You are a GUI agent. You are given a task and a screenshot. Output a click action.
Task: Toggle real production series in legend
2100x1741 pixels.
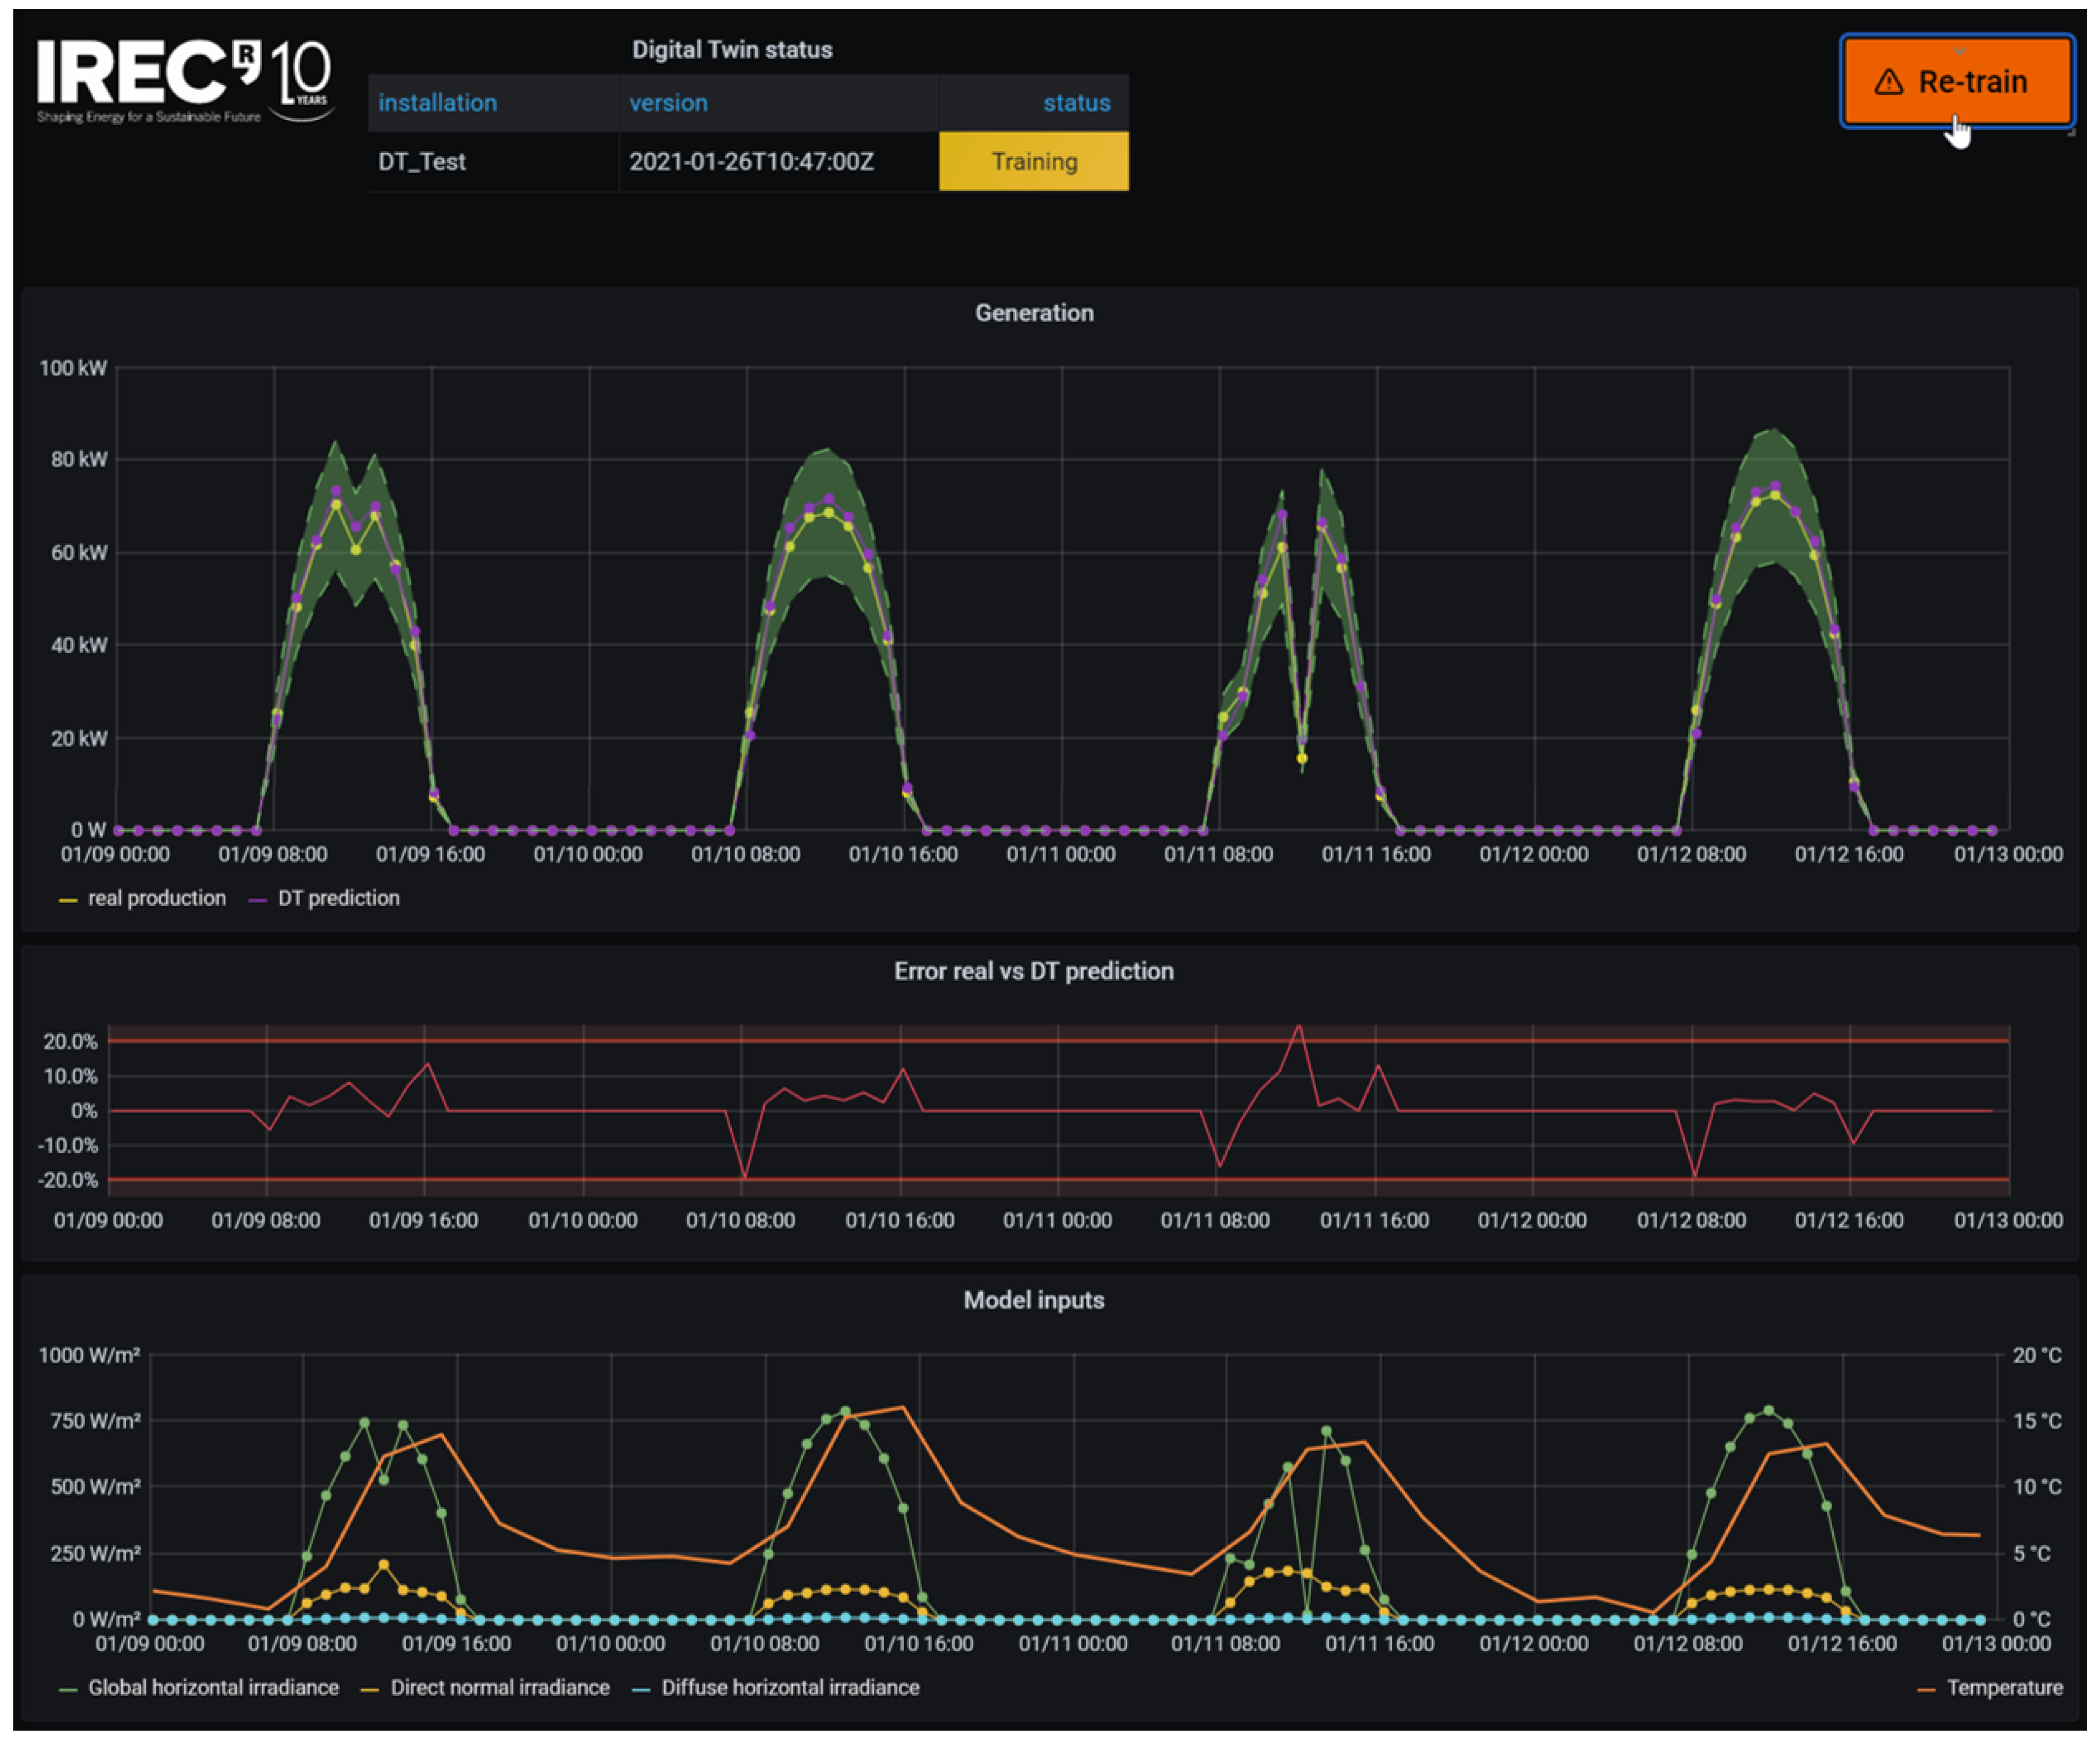[x=156, y=898]
